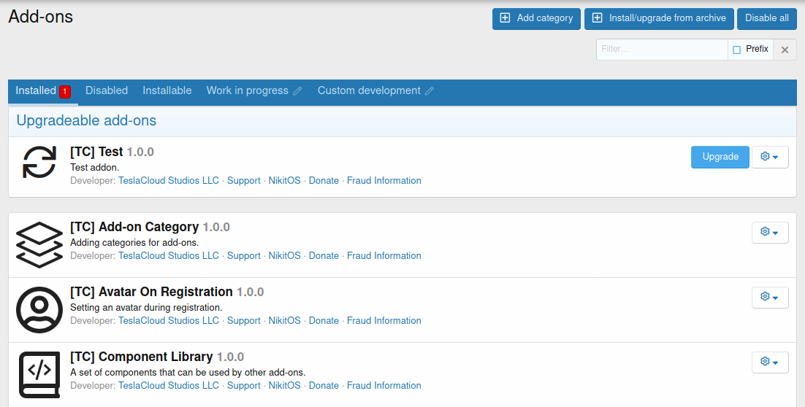The height and width of the screenshot is (407, 805).
Task: Click the pencil icon beside Work in progress
Action: pyautogui.click(x=297, y=91)
